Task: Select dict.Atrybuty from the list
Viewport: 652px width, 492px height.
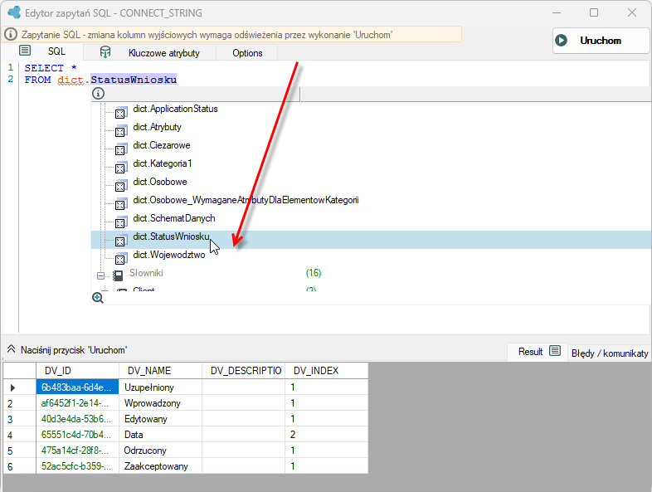Action: (x=157, y=127)
